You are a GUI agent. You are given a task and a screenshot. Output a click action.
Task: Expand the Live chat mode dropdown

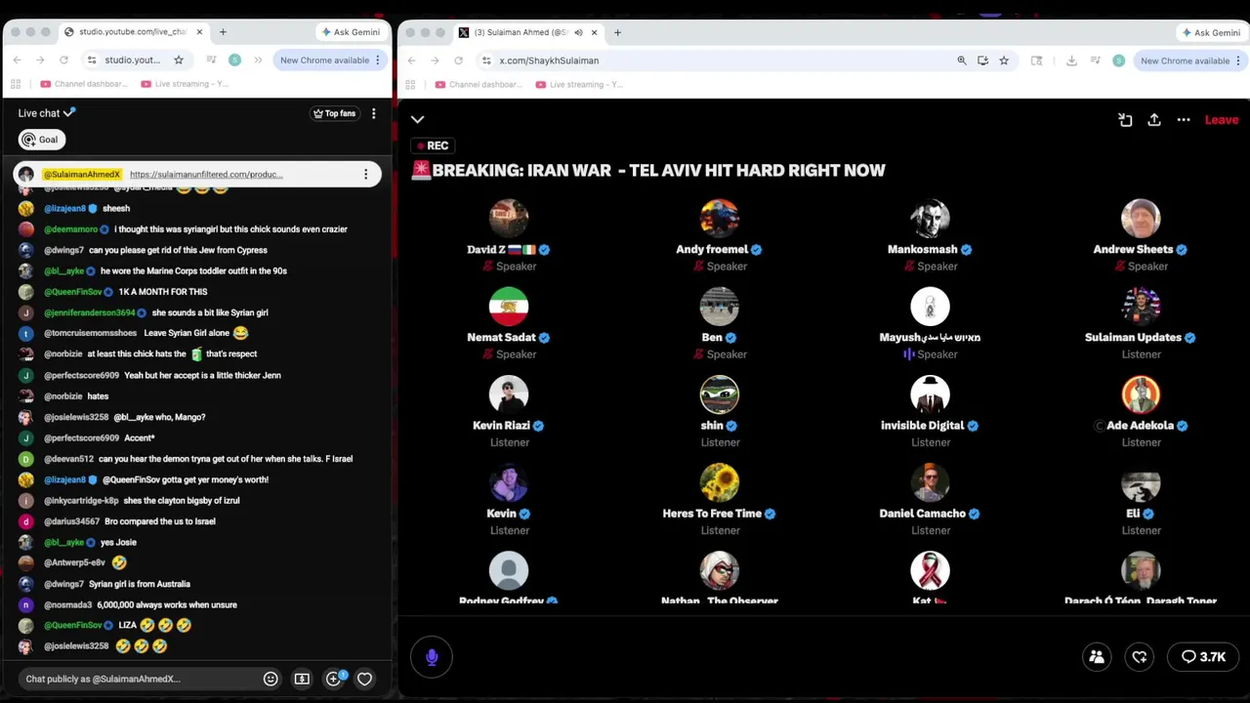[x=46, y=113]
